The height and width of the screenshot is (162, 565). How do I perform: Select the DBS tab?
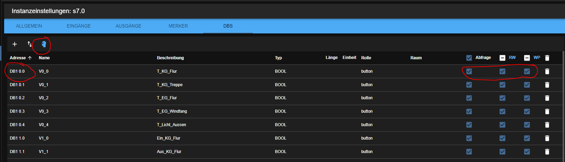coord(228,26)
